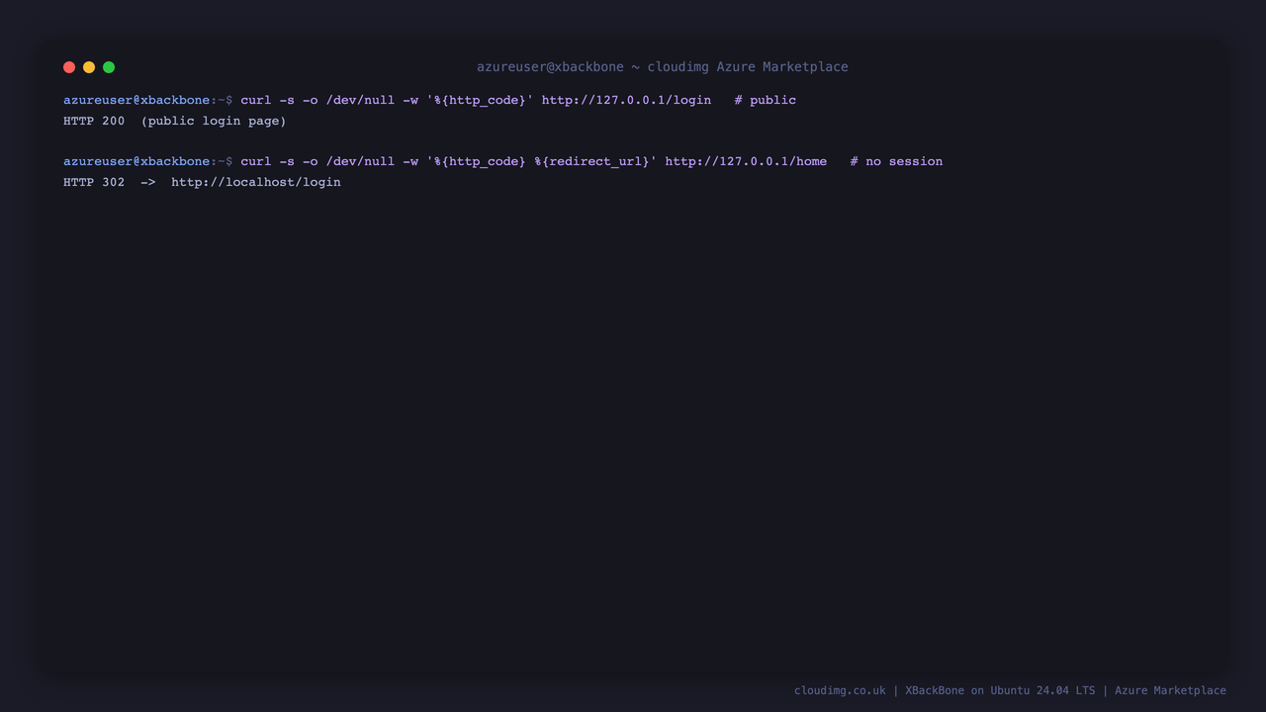Click the second 'azureuser@xbackbone' prompt on the home line

coord(136,161)
